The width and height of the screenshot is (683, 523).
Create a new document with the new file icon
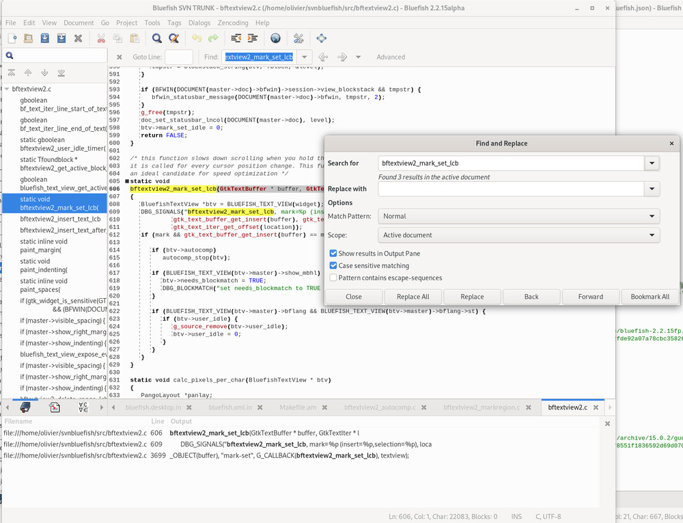12,38
